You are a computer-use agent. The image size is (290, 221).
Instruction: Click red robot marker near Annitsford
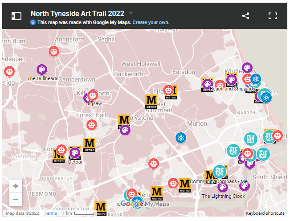(54, 51)
